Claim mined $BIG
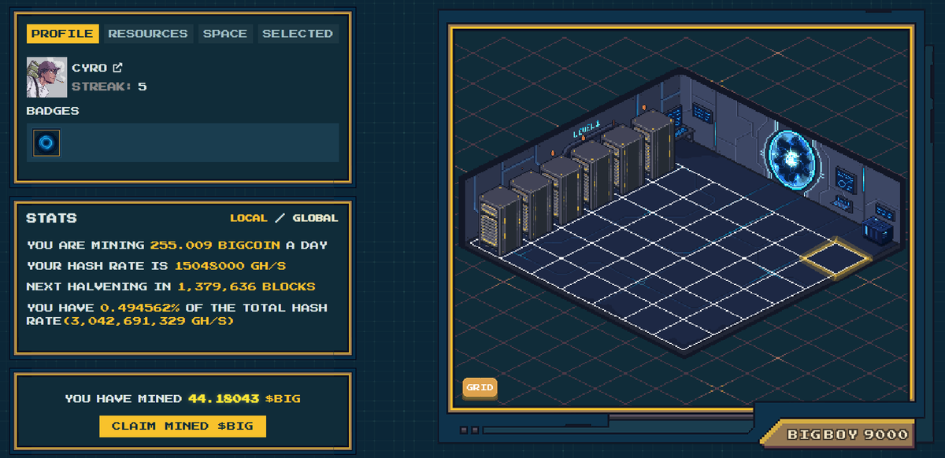The height and width of the screenshot is (458, 945). pyautogui.click(x=183, y=426)
